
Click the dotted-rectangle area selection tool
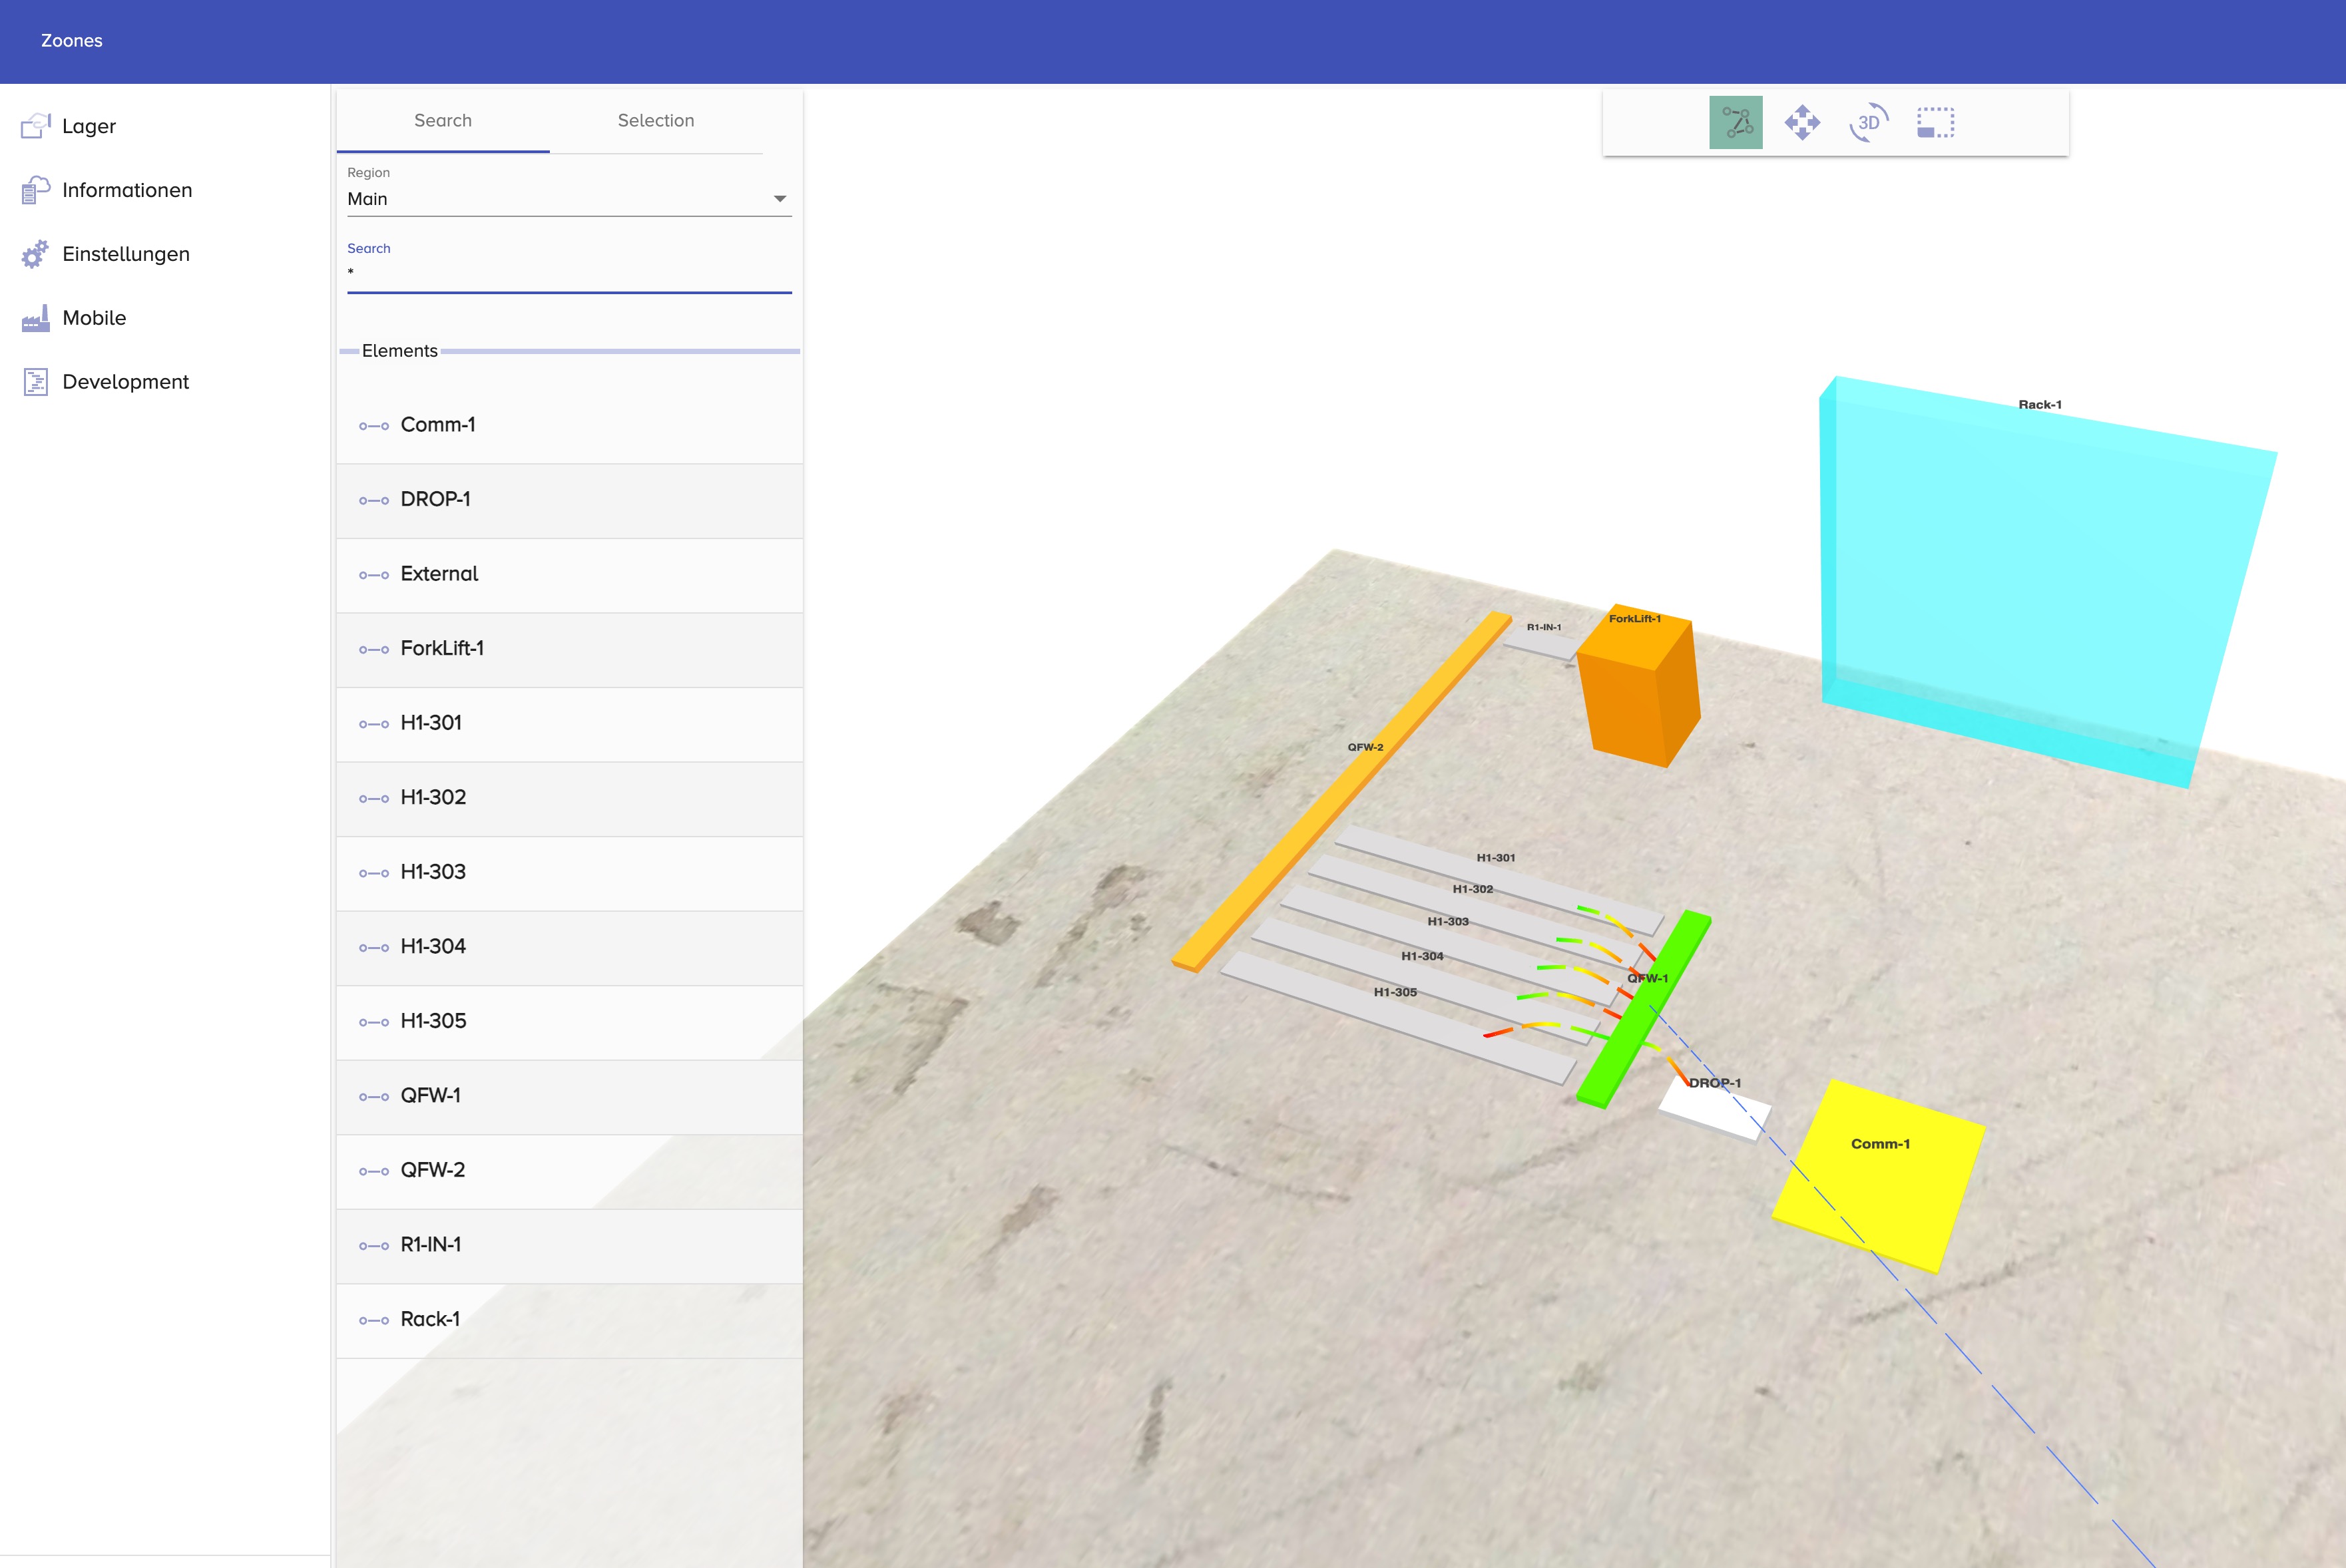[x=1935, y=123]
